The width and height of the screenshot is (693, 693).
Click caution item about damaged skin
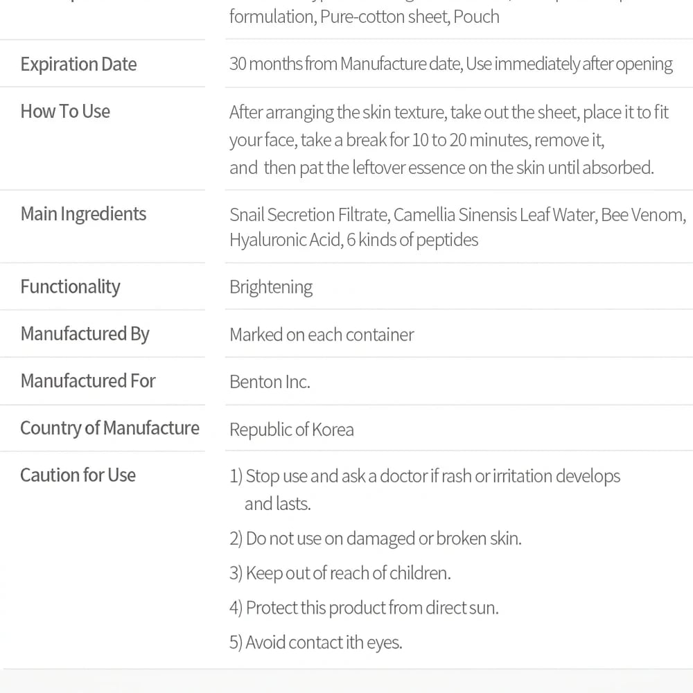(x=376, y=538)
